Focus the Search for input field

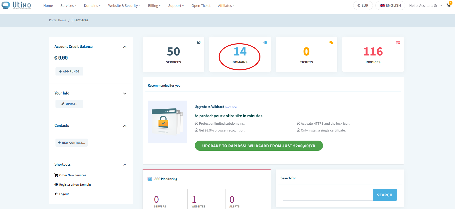click(x=328, y=195)
